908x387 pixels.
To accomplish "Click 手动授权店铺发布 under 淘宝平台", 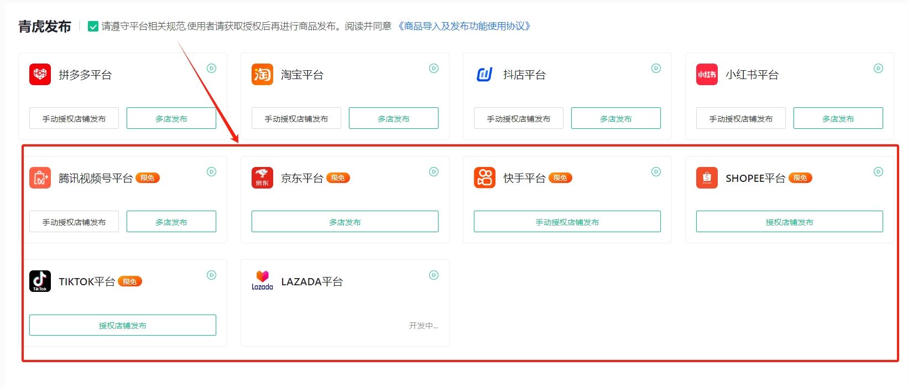I will (x=296, y=118).
